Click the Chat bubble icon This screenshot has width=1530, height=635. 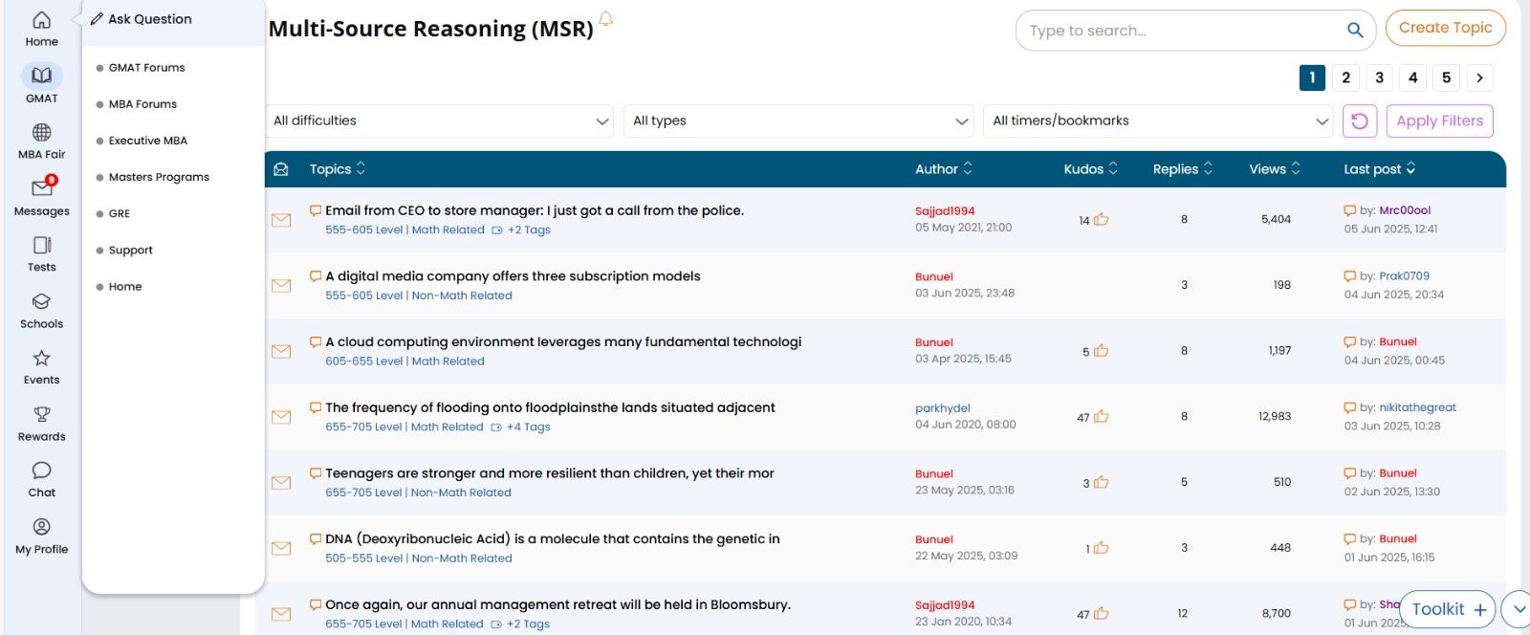tap(41, 471)
